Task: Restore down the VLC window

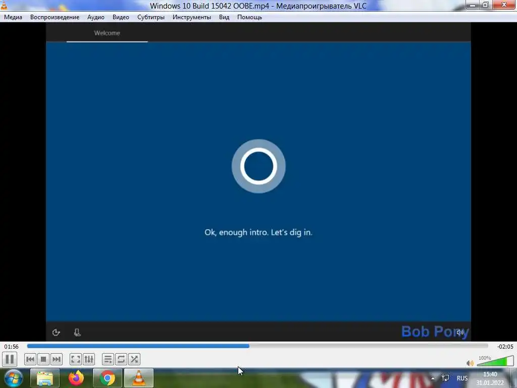Action: (485, 5)
